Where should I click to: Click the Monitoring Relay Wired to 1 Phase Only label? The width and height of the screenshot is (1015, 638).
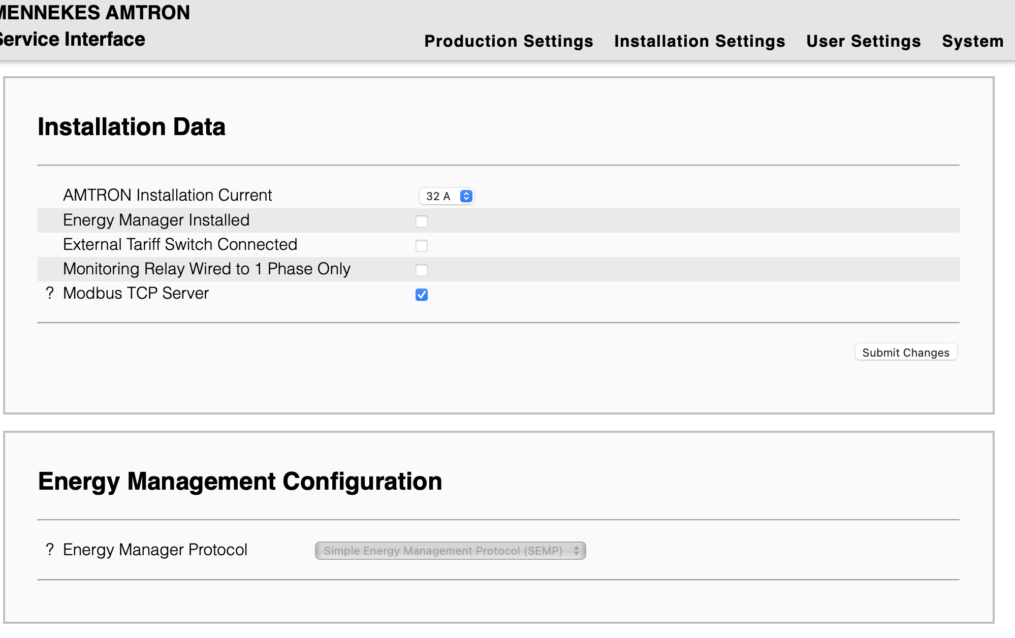[x=207, y=269]
